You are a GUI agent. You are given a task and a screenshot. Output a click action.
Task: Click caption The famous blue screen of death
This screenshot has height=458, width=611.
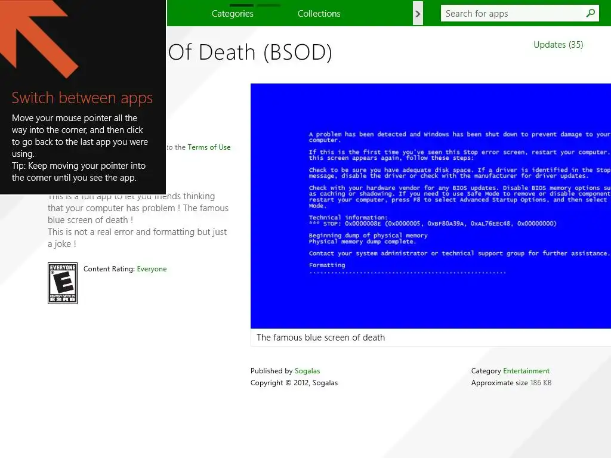click(x=320, y=338)
